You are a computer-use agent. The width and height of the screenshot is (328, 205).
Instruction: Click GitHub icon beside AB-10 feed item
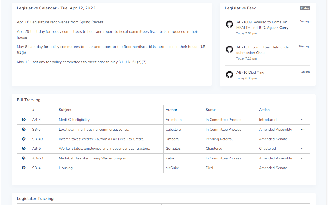tap(229, 75)
